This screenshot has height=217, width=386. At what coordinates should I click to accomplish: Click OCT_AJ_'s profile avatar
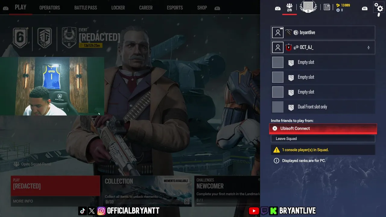pos(278,47)
